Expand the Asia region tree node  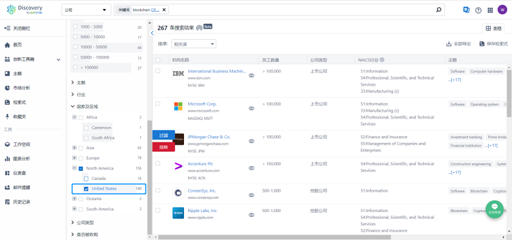pyautogui.click(x=74, y=148)
